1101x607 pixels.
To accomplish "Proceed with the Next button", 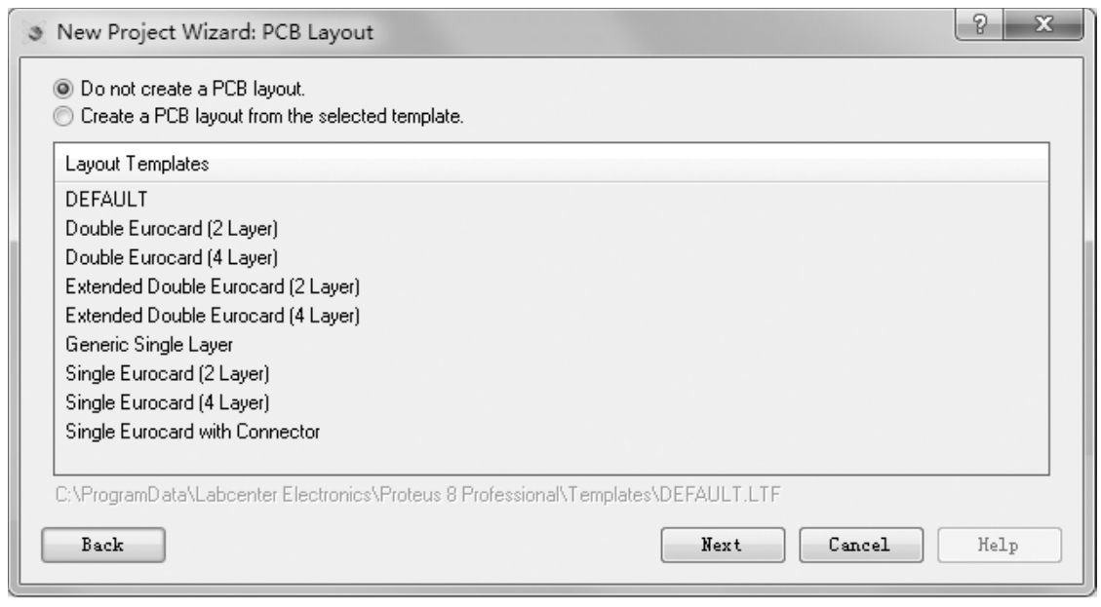I will [x=723, y=545].
